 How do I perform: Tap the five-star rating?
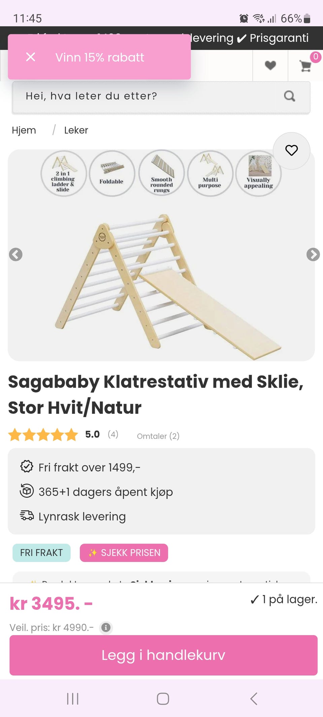pyautogui.click(x=43, y=435)
